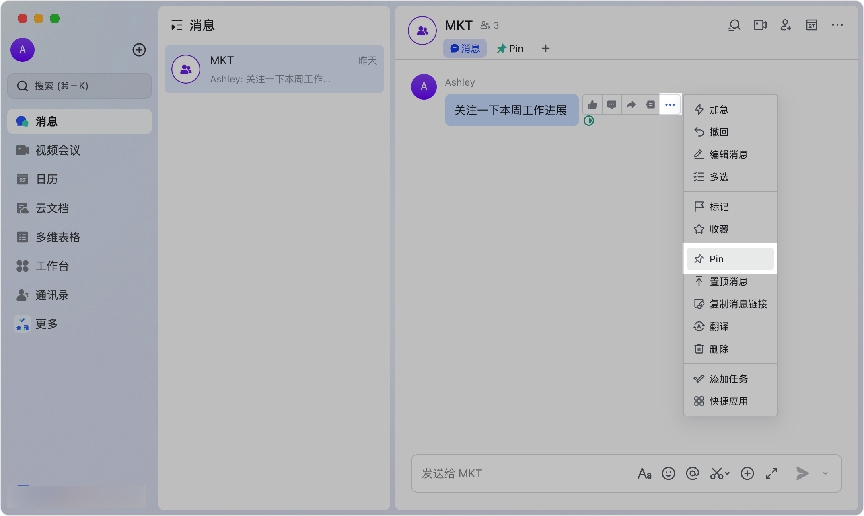Click the sender name Ashley
Viewport: 864px width, 516px height.
[460, 82]
